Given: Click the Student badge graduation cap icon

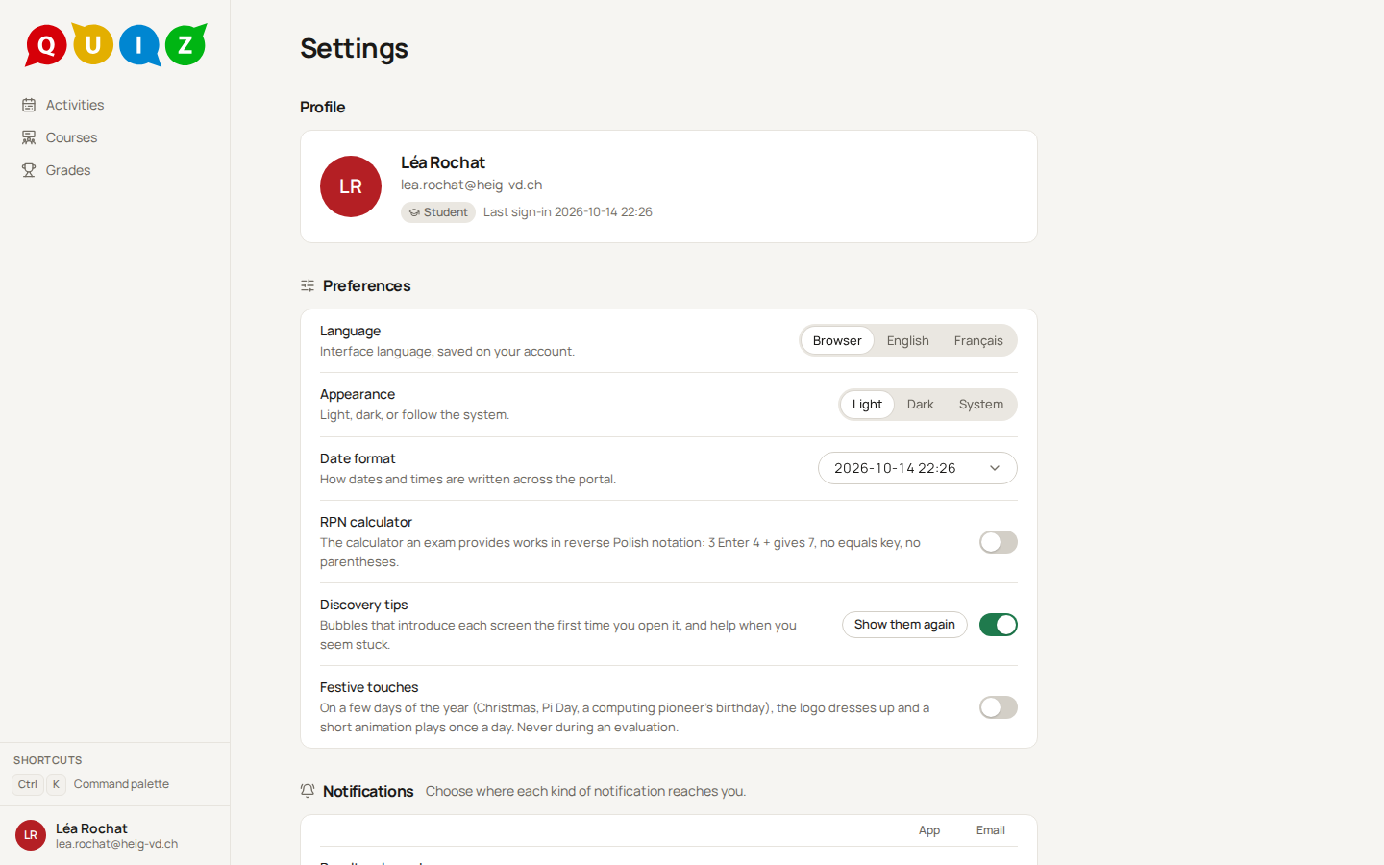Looking at the screenshot, I should tap(414, 212).
